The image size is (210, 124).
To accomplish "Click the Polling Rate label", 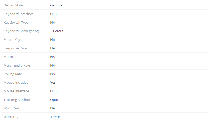I will [x=13, y=74].
